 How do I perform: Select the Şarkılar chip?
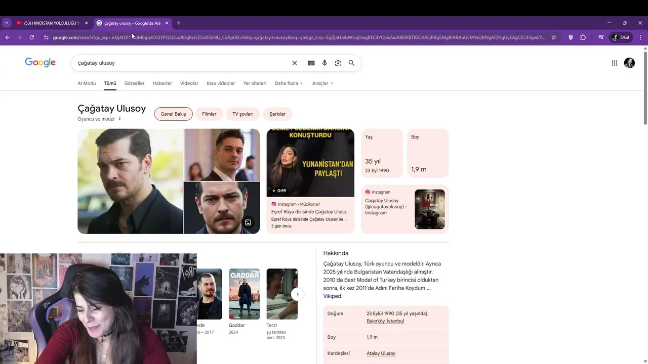pos(277,114)
